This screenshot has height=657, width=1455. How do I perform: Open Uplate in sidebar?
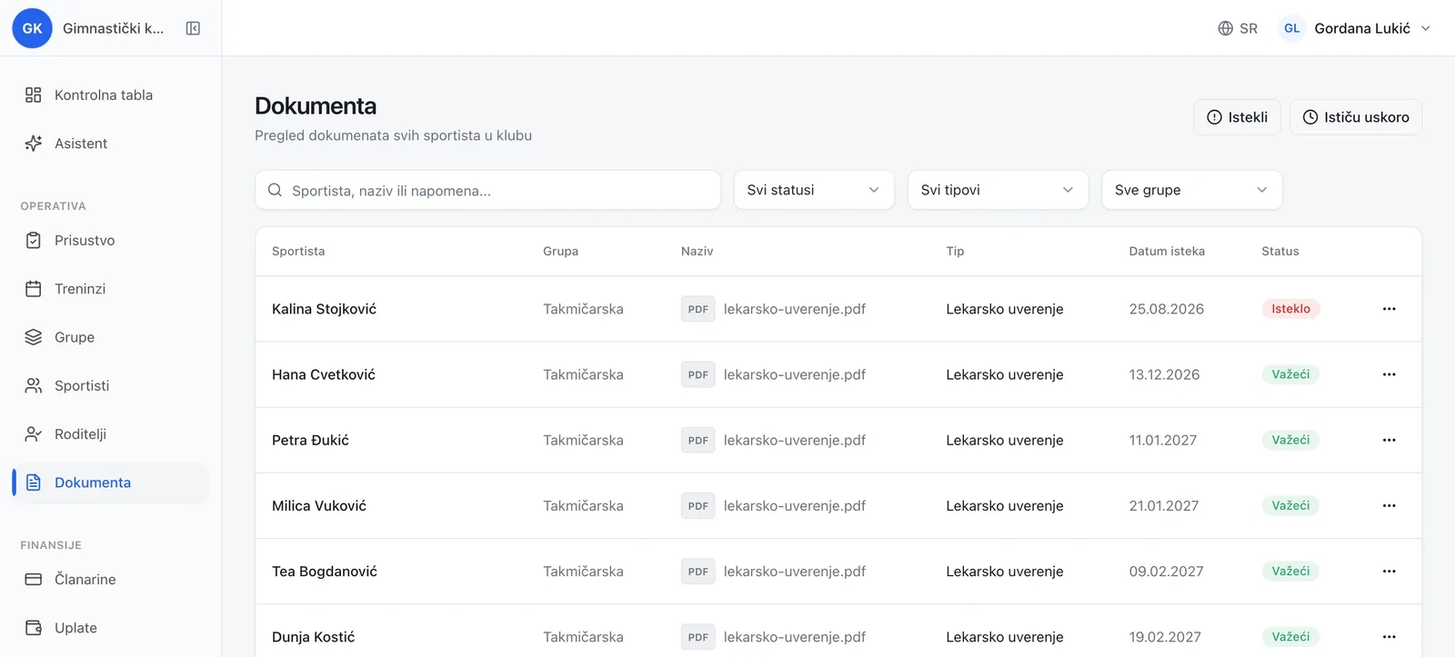pos(110,628)
